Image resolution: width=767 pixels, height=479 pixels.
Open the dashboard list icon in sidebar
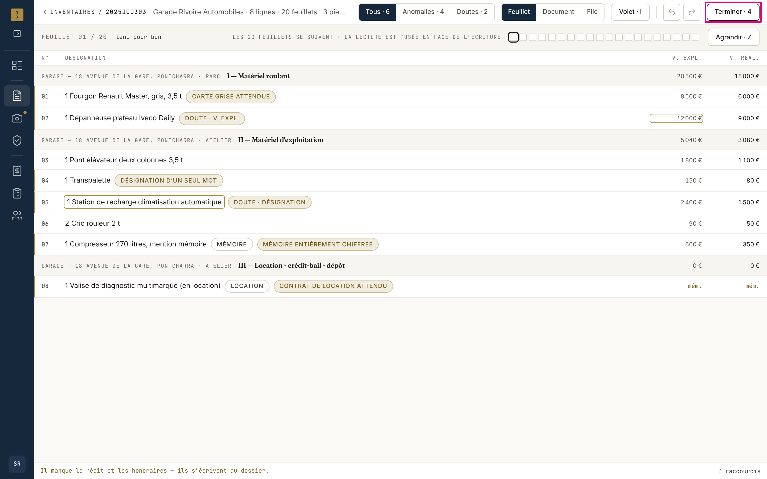click(17, 65)
